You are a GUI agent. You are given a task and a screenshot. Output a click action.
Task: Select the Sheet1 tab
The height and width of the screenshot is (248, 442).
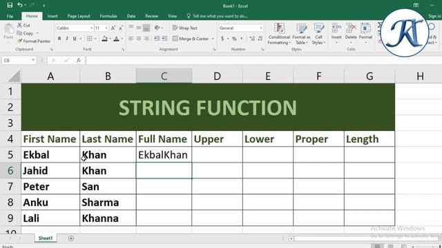pyautogui.click(x=46, y=238)
